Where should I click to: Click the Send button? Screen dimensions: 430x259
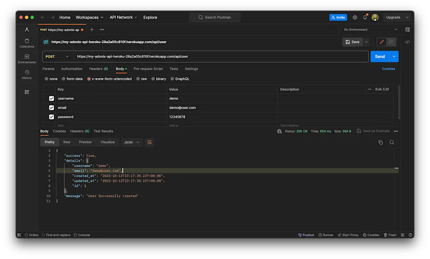(x=381, y=56)
